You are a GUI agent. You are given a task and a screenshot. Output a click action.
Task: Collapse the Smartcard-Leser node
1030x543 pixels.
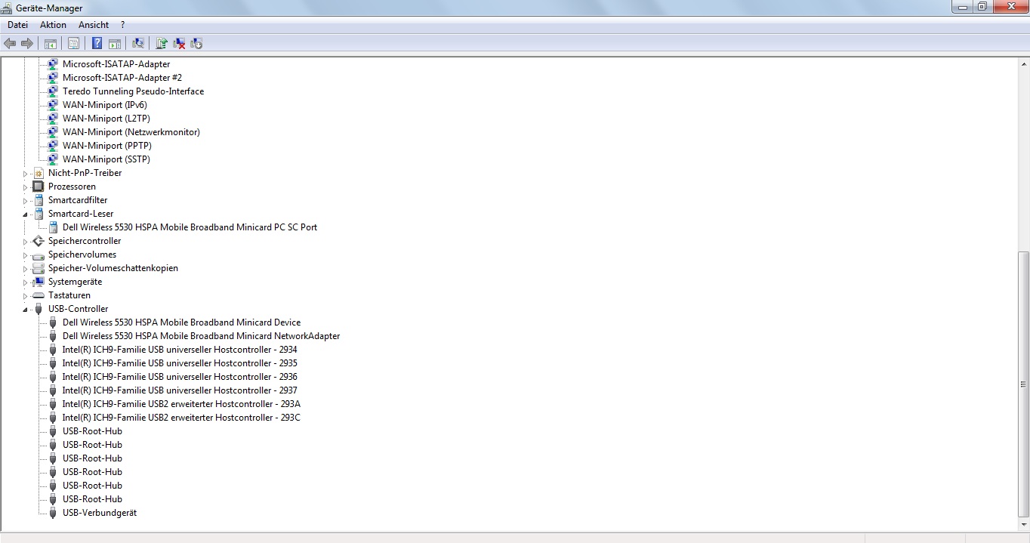point(25,214)
